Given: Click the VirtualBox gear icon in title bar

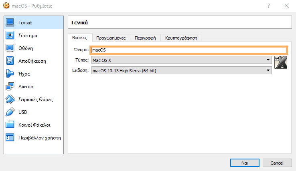Looking at the screenshot, I should pos(6,6).
